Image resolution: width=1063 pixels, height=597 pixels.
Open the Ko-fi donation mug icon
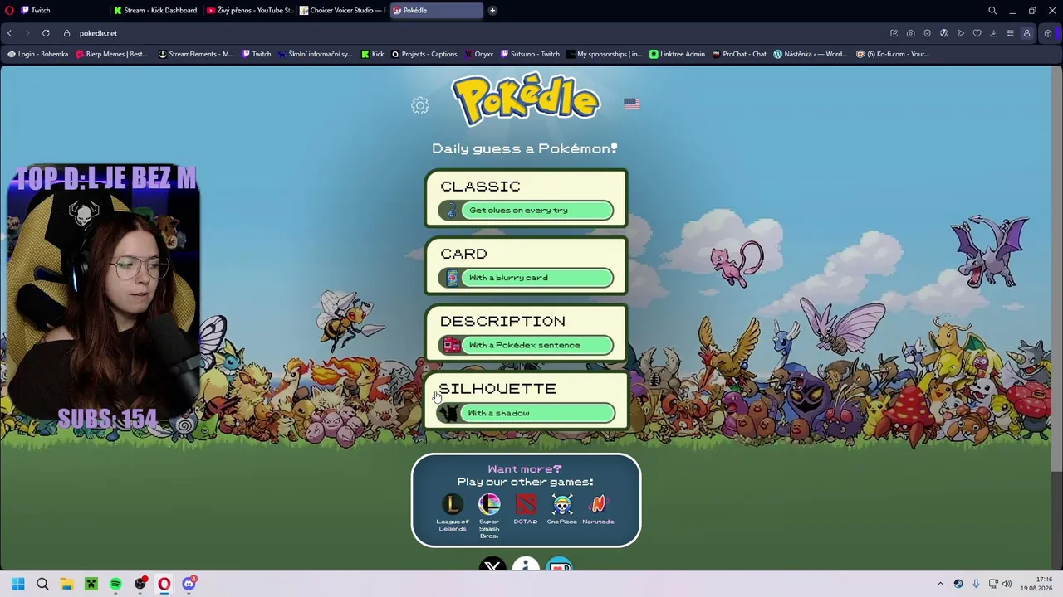560,565
